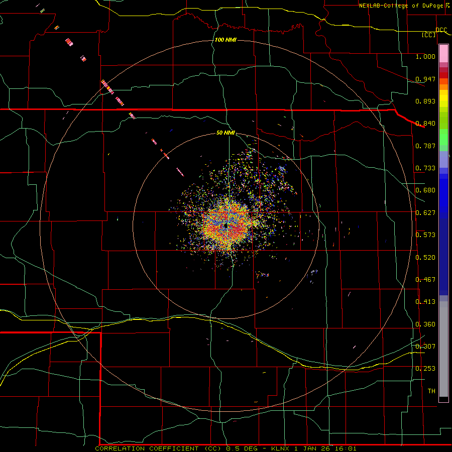This screenshot has height=452, width=452.
Task: Click the 0.627 scale value
Action: [425, 213]
